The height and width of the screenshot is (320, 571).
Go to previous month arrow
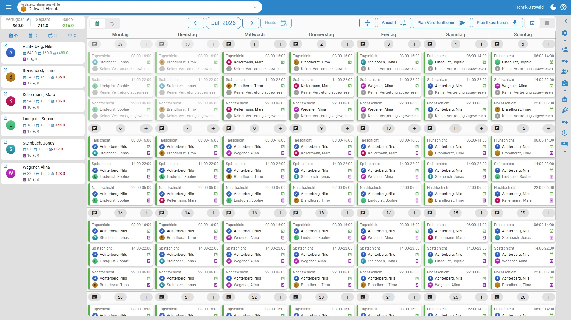point(196,23)
